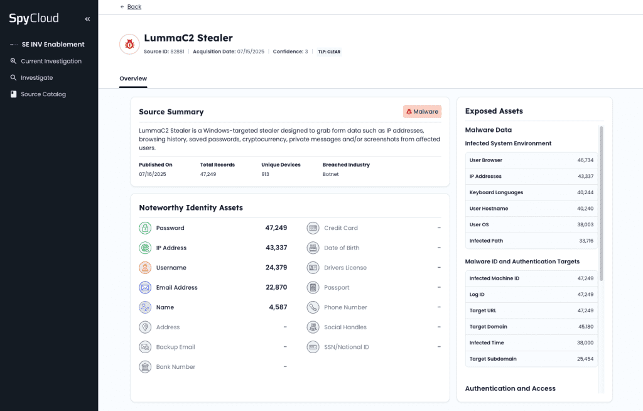Click the Breached Industry value Botnet
643x411 pixels.
(x=330, y=174)
